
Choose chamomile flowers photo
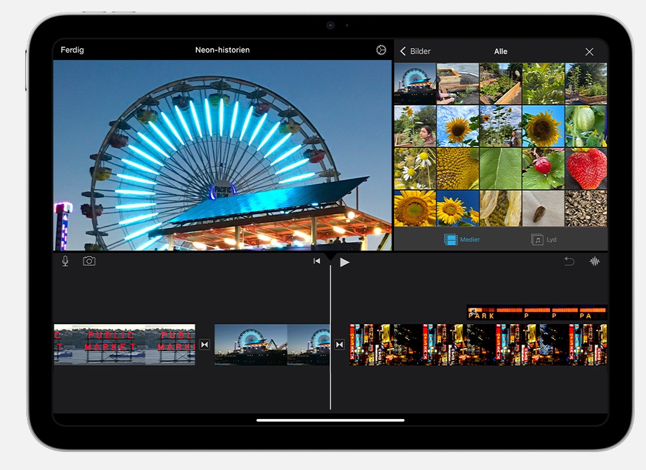point(415,169)
